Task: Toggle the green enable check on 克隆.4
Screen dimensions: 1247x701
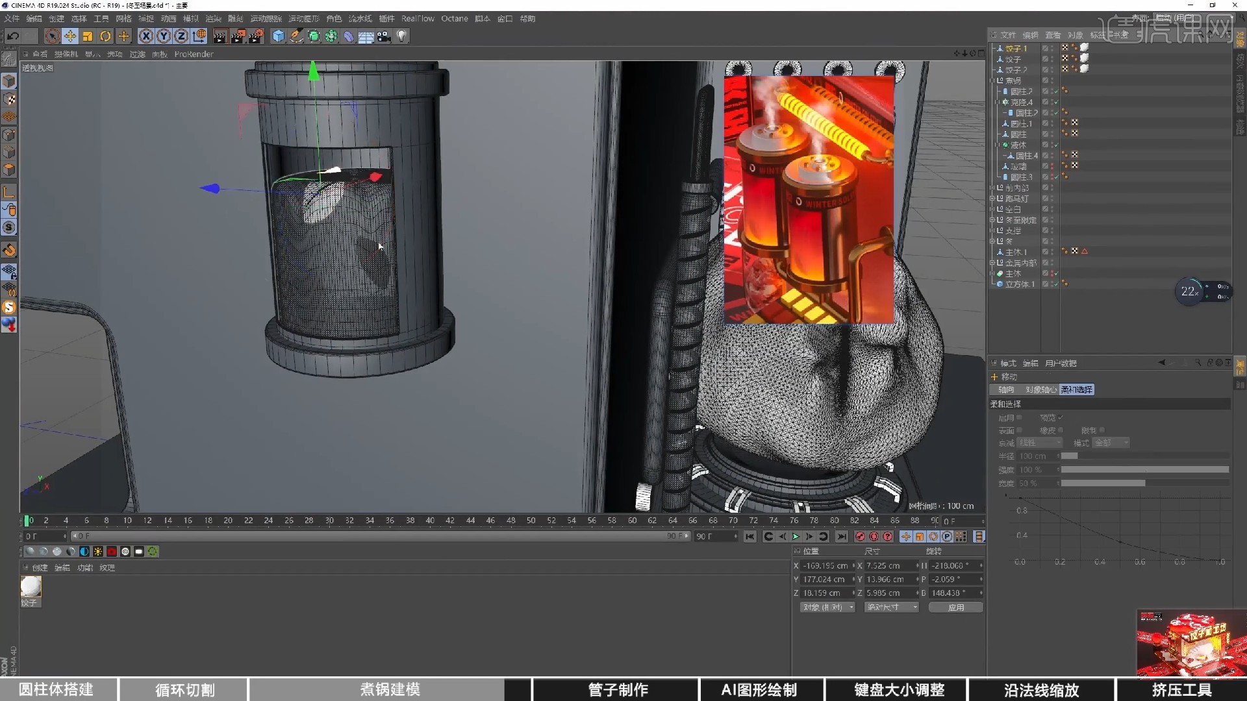Action: point(1056,103)
